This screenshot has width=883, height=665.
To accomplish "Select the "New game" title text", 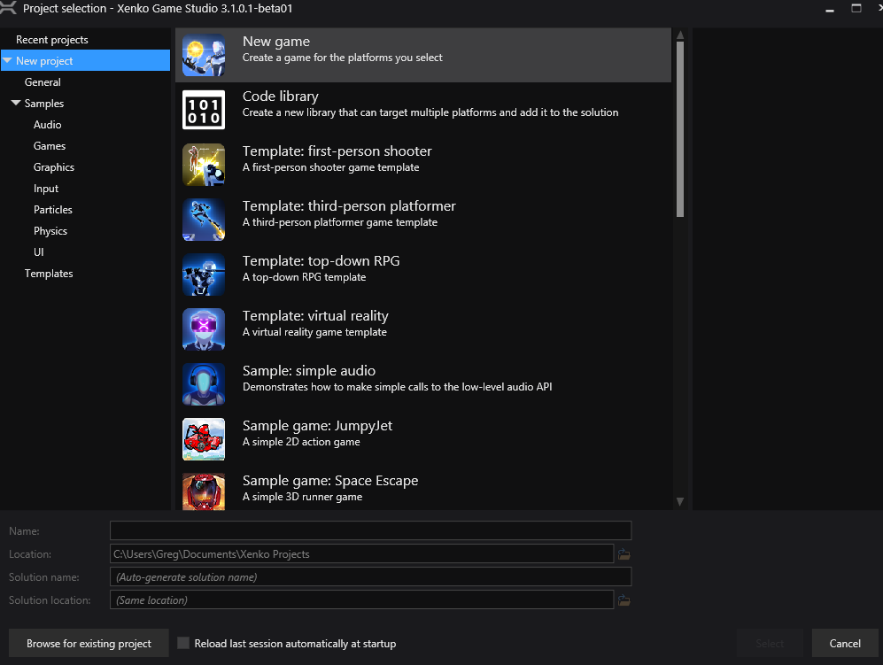I will 276,41.
